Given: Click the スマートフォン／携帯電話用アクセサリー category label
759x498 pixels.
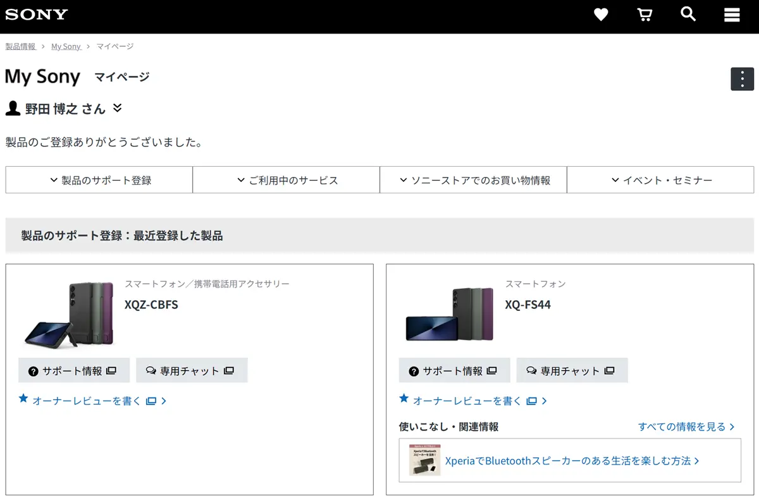Looking at the screenshot, I should [207, 284].
